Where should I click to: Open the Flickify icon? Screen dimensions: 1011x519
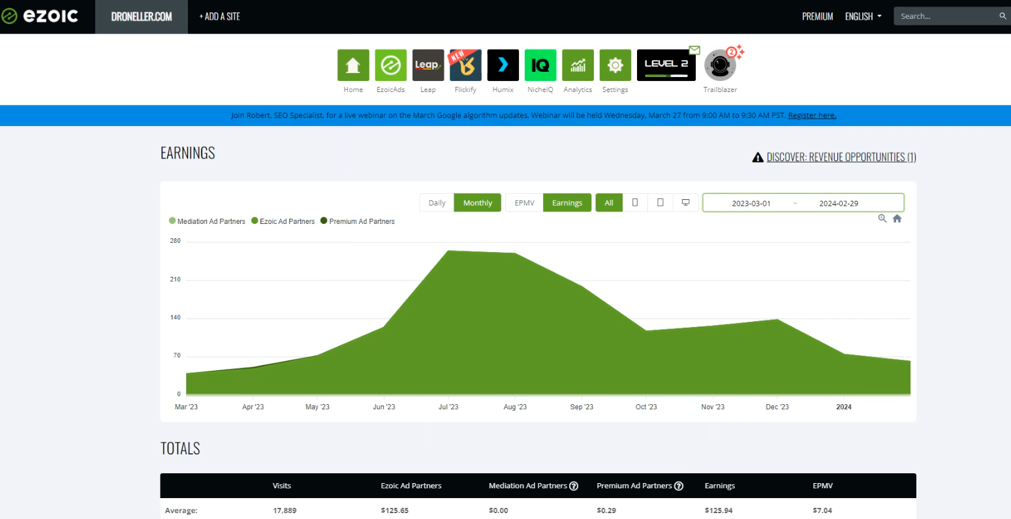[x=465, y=65]
